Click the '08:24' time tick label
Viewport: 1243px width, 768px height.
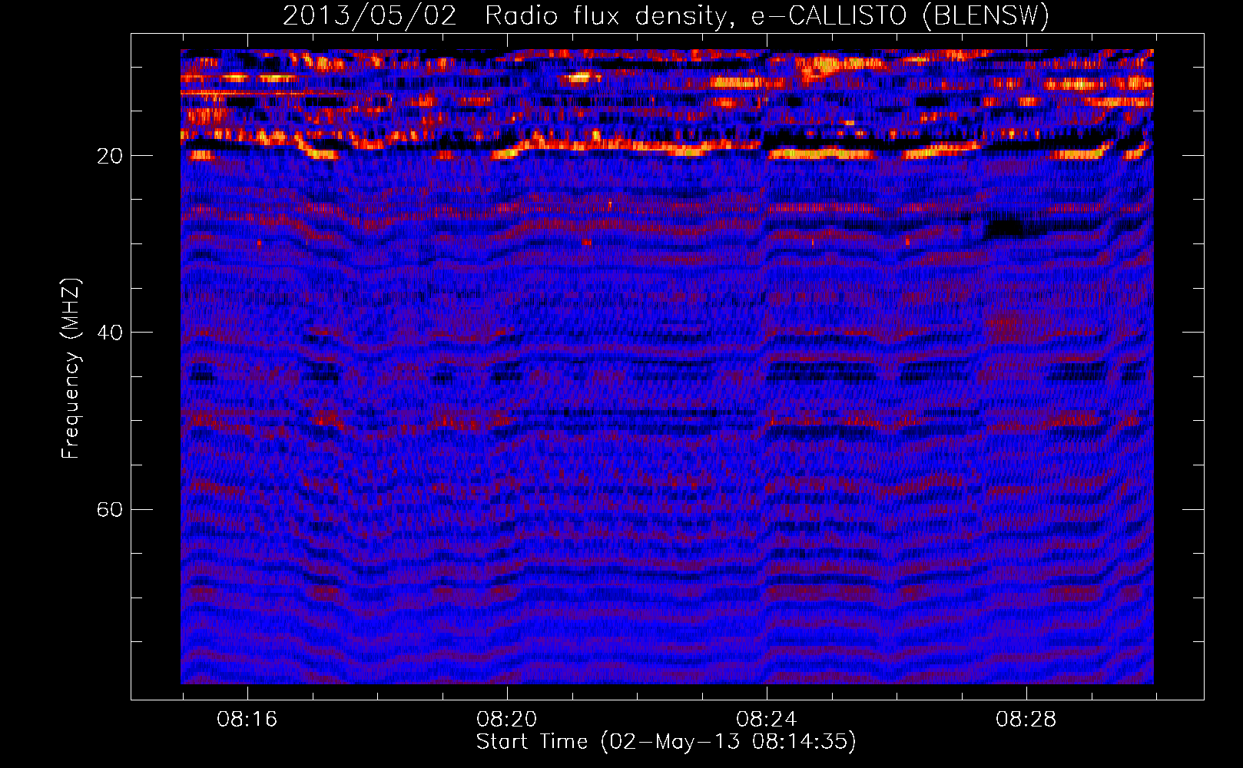767,720
